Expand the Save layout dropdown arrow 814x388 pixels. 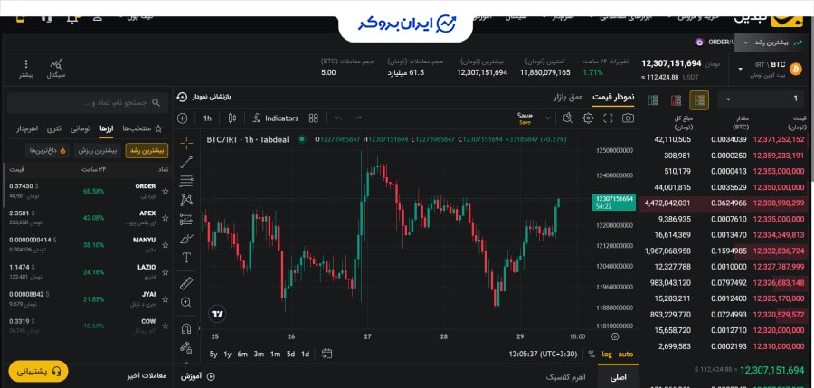pyautogui.click(x=548, y=118)
